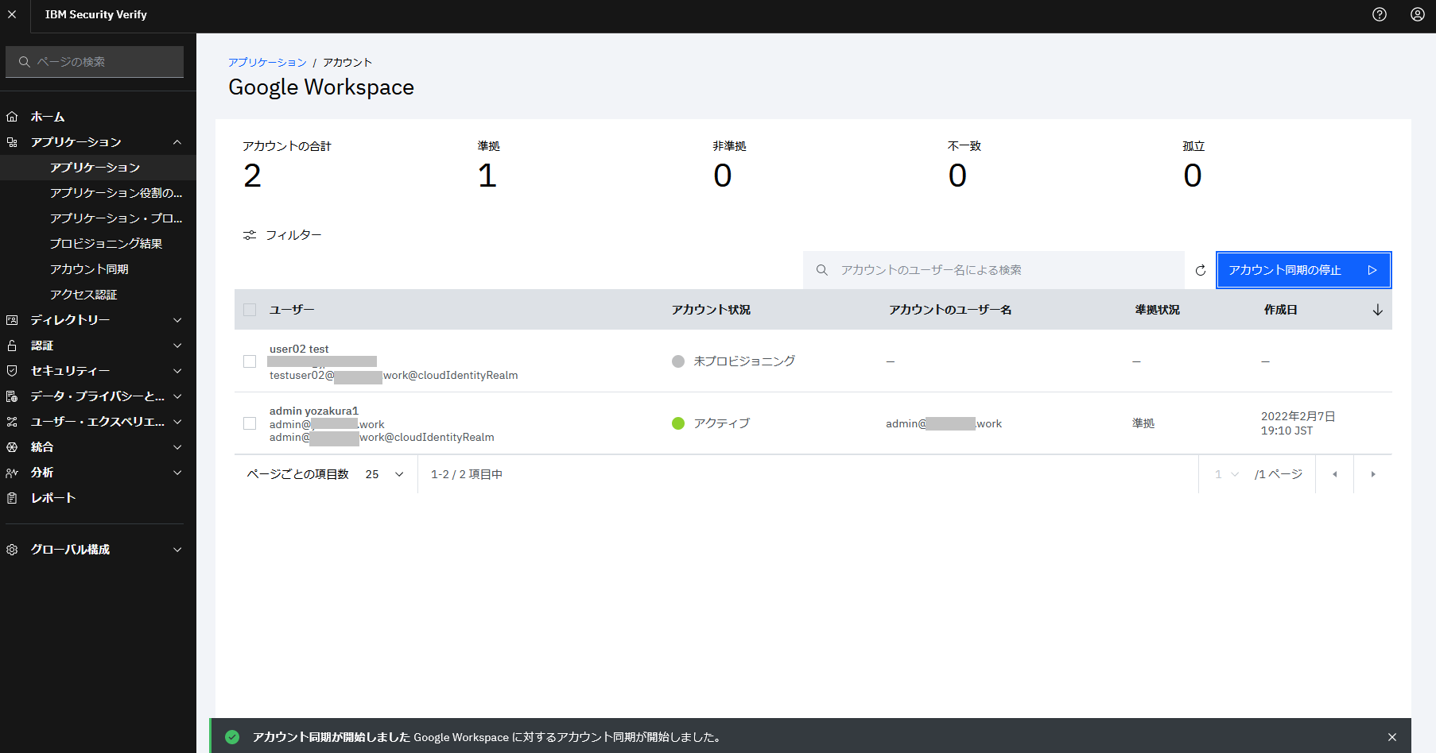Select the user02 test row checkbox
The image size is (1436, 753).
coord(250,361)
